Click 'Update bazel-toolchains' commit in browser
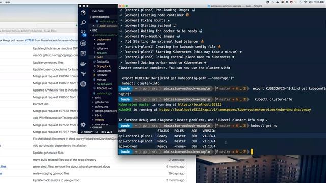The image size is (326, 183). pos(55,69)
